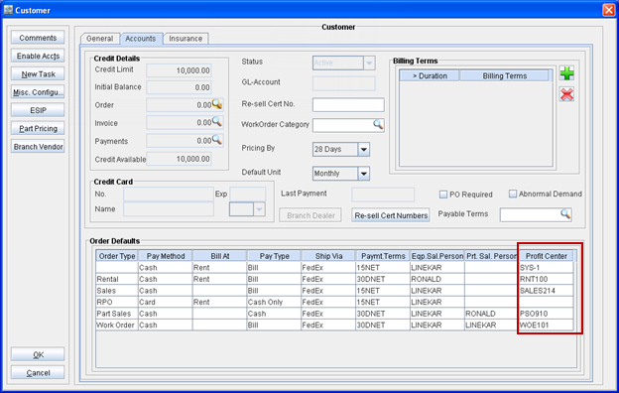The image size is (619, 393).
Task: Open WorkOrder Category lookup magnifier
Action: [x=378, y=125]
